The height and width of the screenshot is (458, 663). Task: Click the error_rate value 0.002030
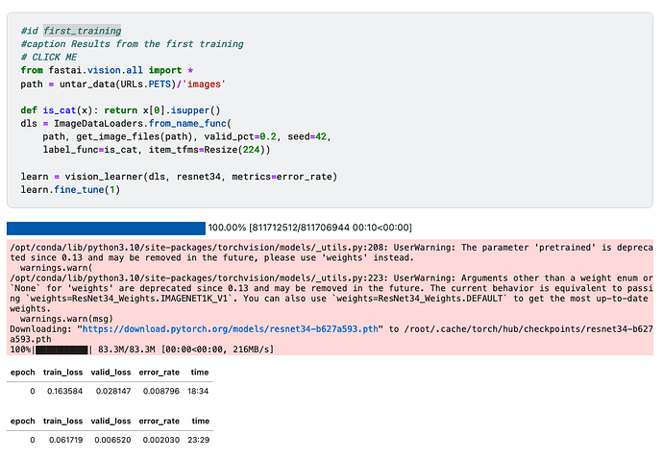pos(160,439)
